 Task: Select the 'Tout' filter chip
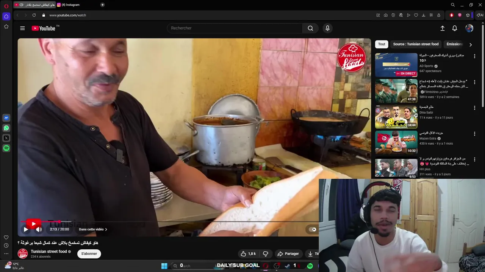click(x=382, y=44)
